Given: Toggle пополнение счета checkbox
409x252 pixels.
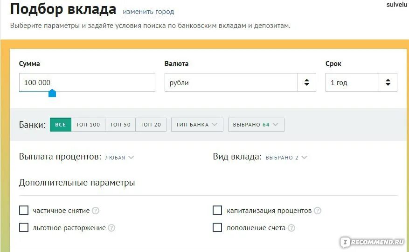Looking at the screenshot, I should pyautogui.click(x=217, y=227).
